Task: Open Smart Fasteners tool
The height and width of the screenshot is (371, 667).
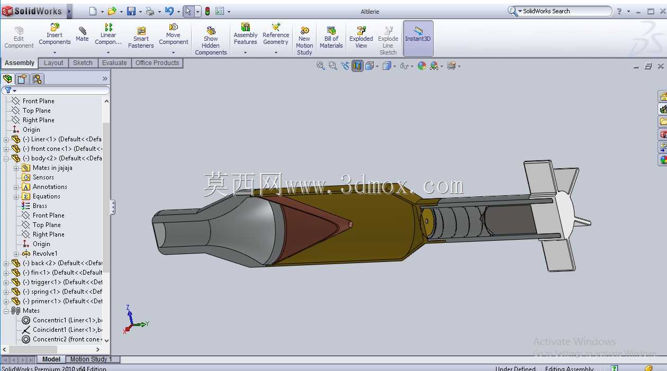Action: click(x=141, y=38)
